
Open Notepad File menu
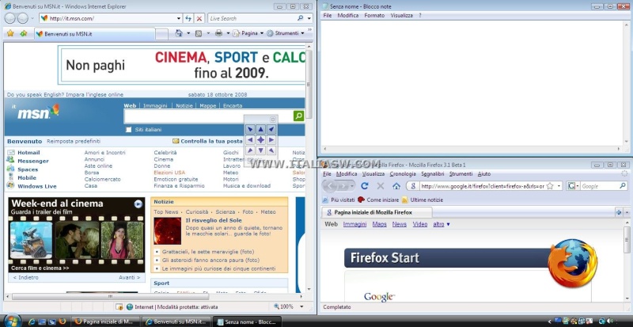tap(328, 15)
